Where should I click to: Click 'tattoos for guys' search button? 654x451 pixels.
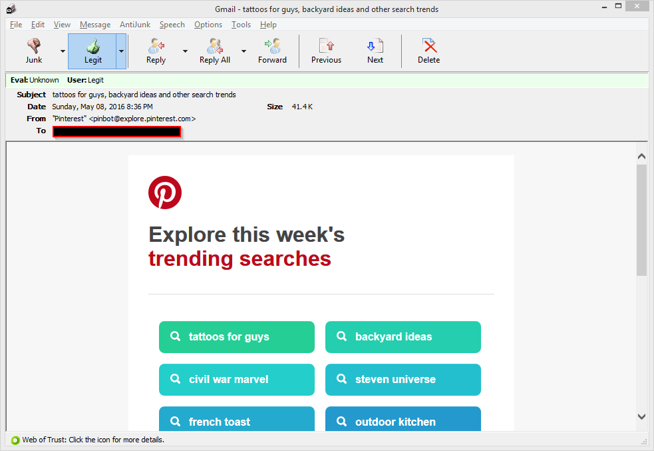pyautogui.click(x=236, y=337)
